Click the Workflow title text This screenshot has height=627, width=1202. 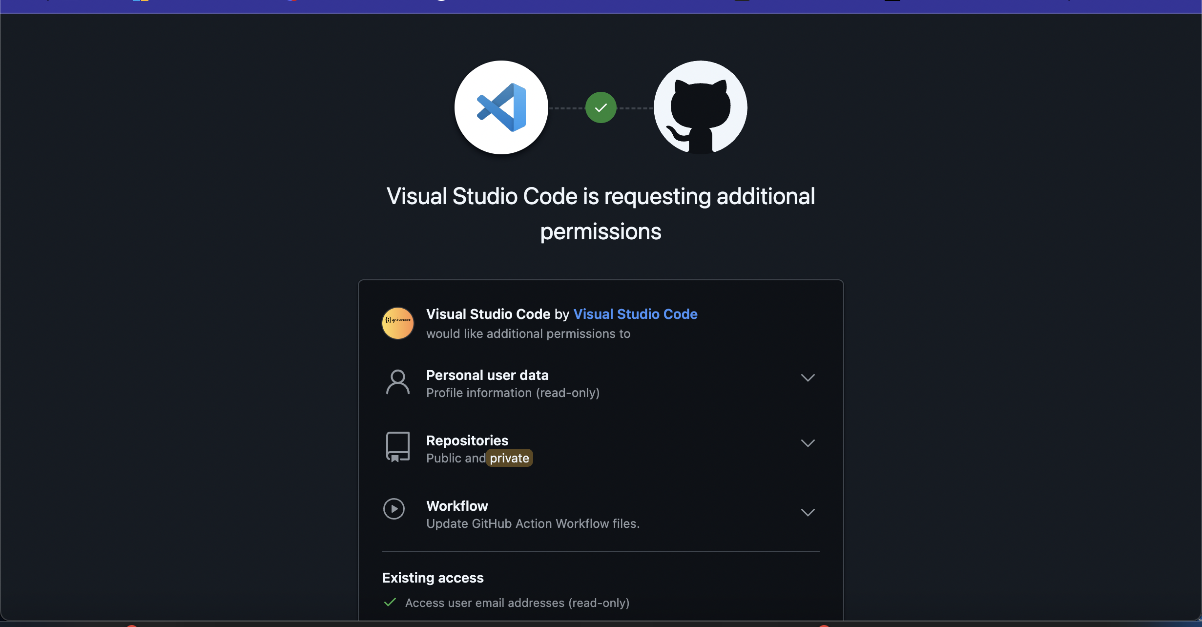pyautogui.click(x=457, y=506)
